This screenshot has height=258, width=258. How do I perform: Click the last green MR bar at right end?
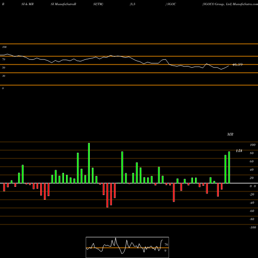[229, 167]
